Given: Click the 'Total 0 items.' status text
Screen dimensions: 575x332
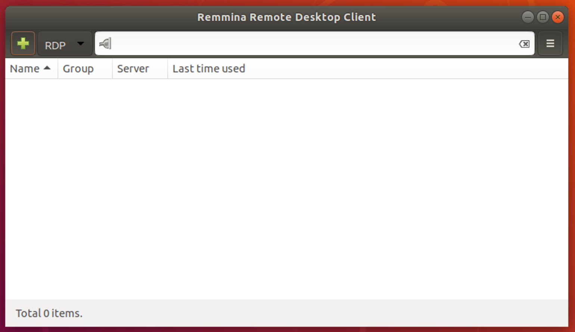Looking at the screenshot, I should pos(49,313).
